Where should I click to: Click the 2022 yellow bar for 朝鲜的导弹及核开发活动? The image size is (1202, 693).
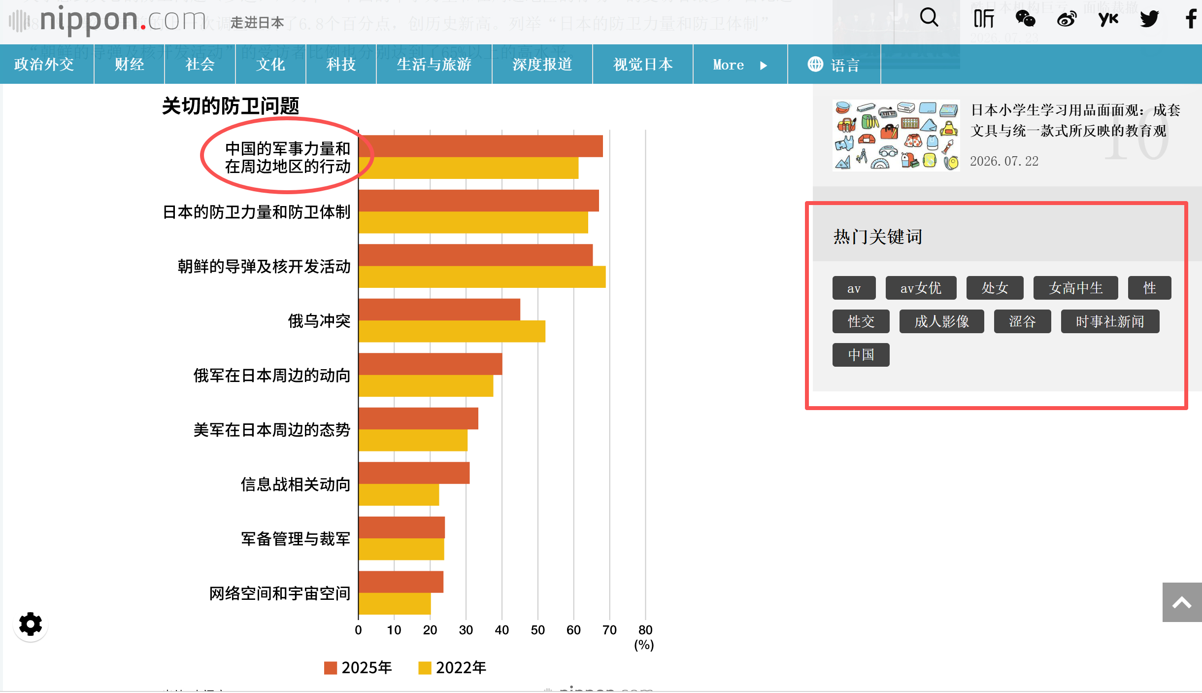tap(482, 277)
